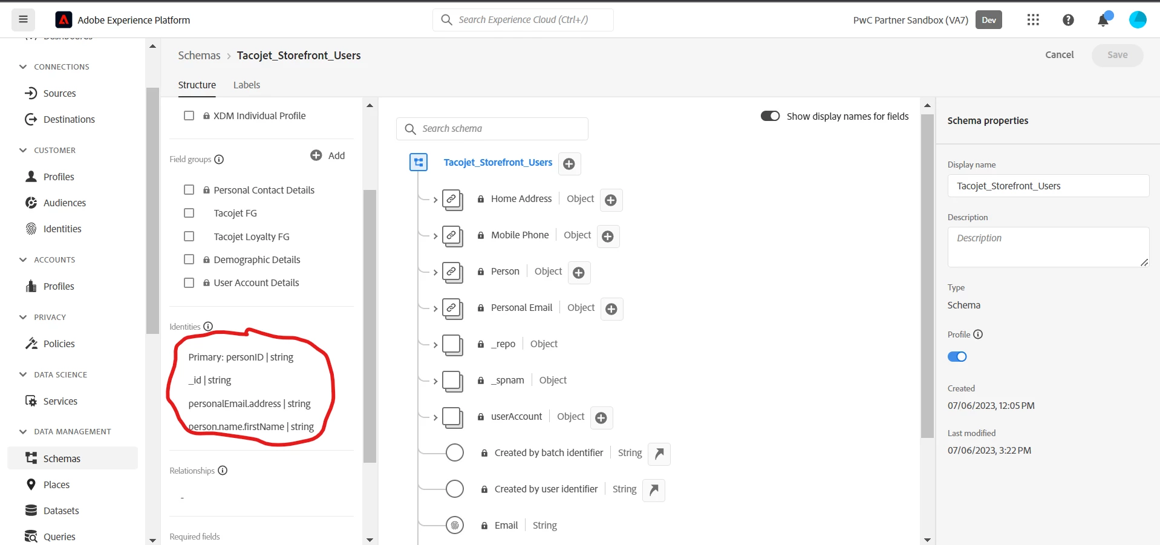Click the Home Address linked object icon

click(x=452, y=200)
